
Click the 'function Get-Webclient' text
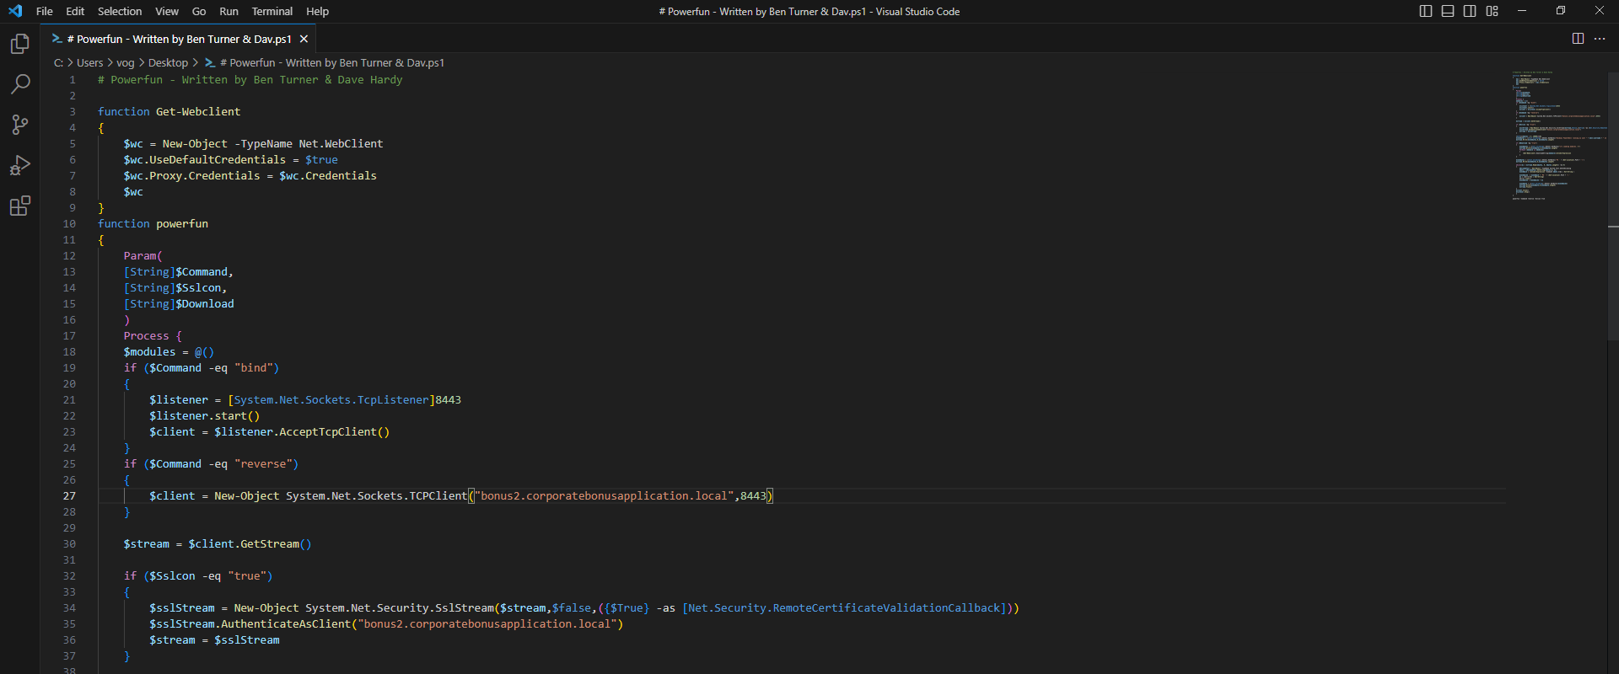pos(169,112)
